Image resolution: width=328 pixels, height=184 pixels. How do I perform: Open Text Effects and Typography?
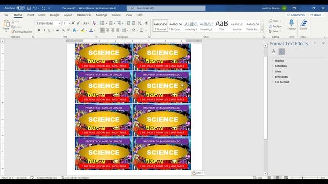point(74,30)
